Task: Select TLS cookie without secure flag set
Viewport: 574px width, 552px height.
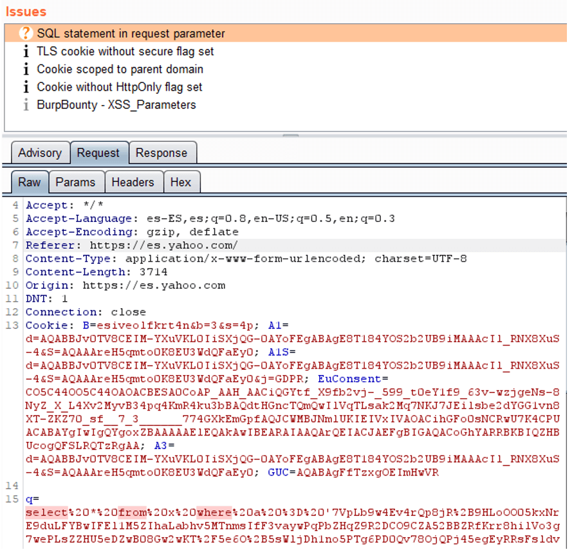Action: click(x=125, y=51)
